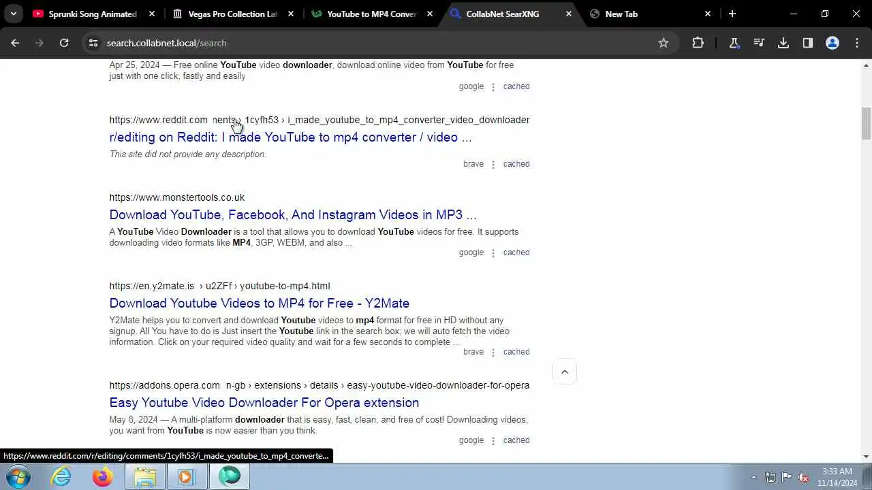Expand the tab search dropdown arrow
The height and width of the screenshot is (490, 872).
[13, 14]
